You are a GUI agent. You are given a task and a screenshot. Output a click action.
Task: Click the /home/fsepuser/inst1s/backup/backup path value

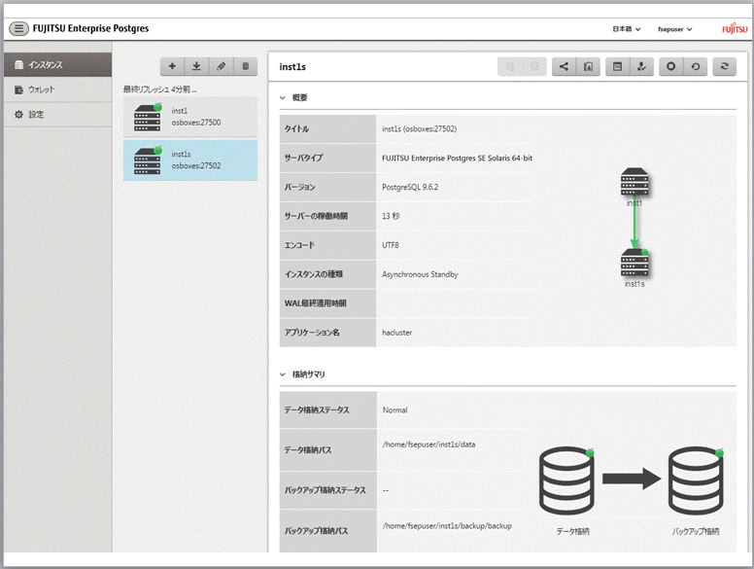[x=447, y=526]
